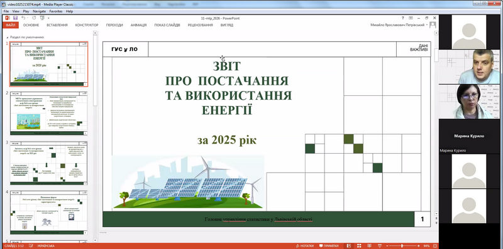Click the PowerPoint Help question mark icon
This screenshot has height=249, width=503.
(x=403, y=18)
